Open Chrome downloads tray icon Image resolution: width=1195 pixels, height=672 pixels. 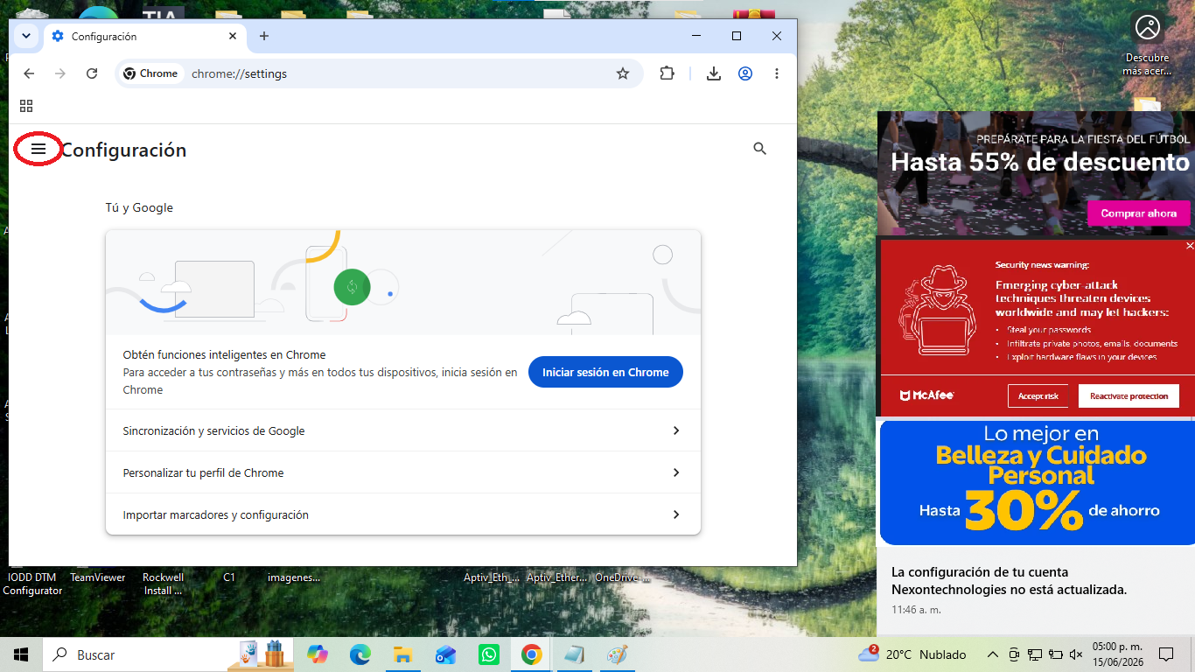(714, 73)
